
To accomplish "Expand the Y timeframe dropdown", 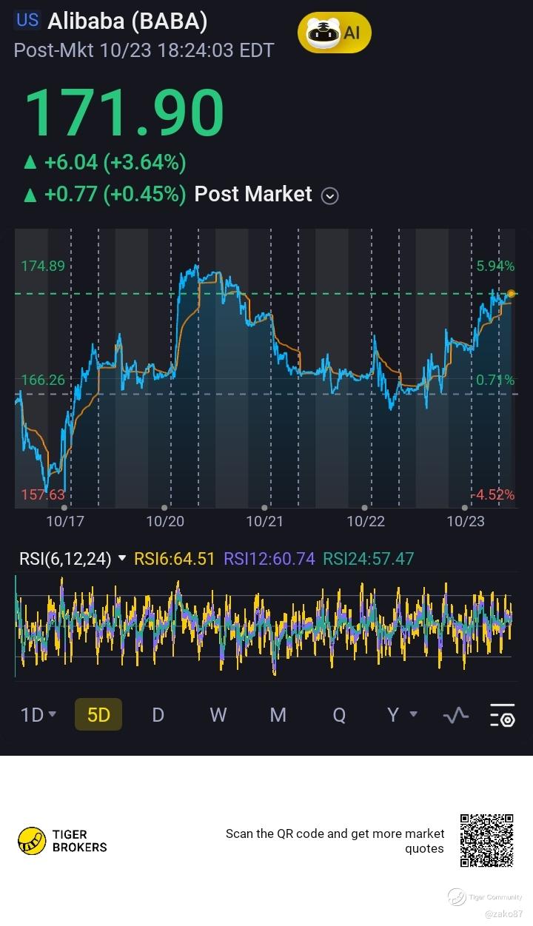I will coord(402,715).
